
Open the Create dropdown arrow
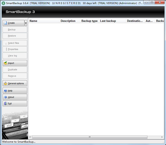click(26, 23)
